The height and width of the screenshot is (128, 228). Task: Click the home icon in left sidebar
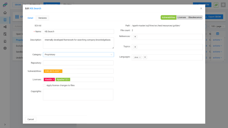coord(5,13)
